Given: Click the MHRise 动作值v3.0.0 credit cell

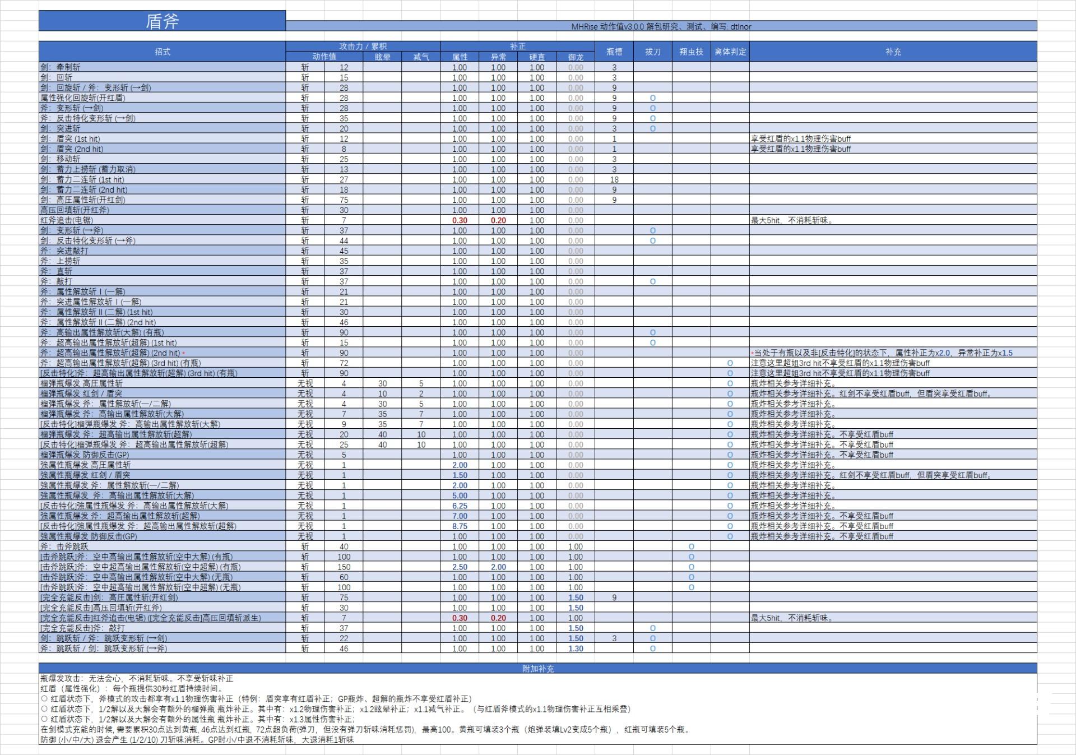Looking at the screenshot, I should click(x=661, y=26).
